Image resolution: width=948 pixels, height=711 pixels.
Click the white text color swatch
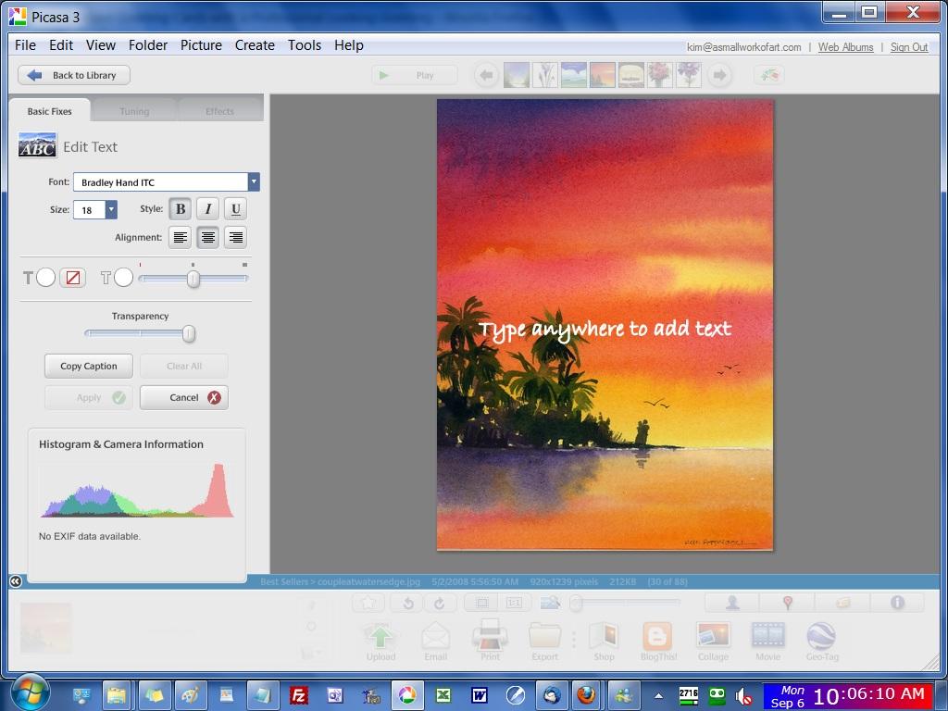46,278
